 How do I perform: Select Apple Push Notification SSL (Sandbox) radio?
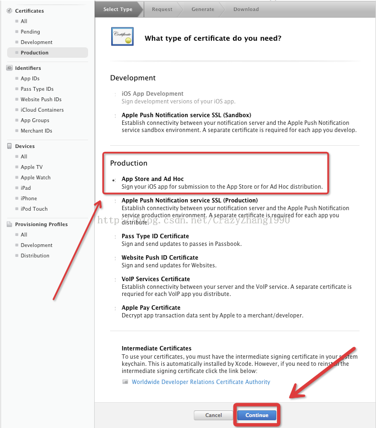pos(115,116)
